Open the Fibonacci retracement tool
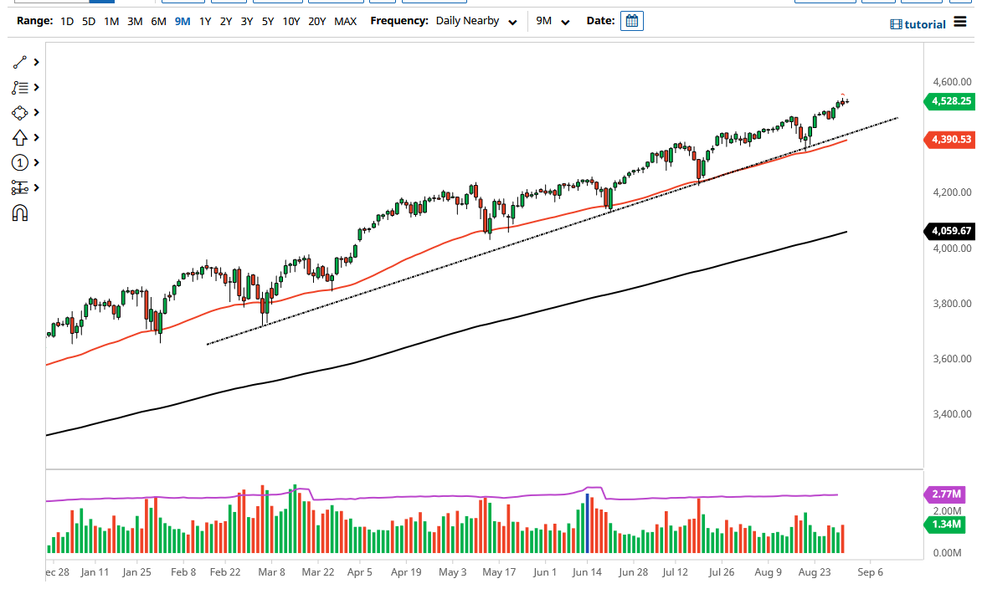Screen dimensions: 982x589 point(20,87)
